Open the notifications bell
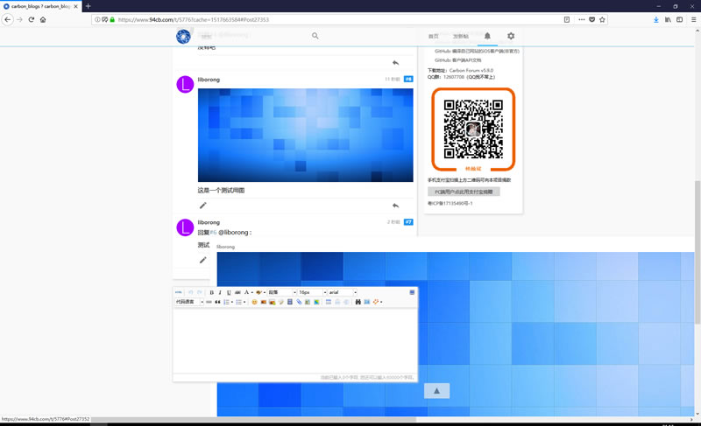Screen dimensions: 701x426 tap(487, 36)
